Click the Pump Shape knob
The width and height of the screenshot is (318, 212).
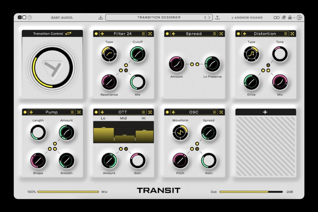(38, 161)
